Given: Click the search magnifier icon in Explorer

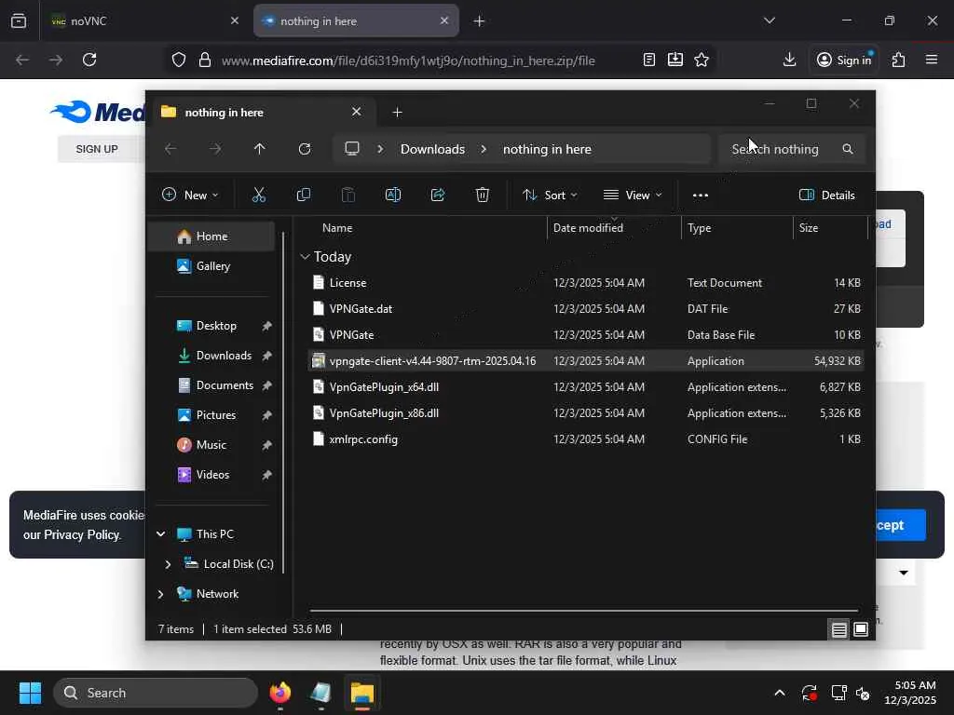Looking at the screenshot, I should pyautogui.click(x=848, y=149).
